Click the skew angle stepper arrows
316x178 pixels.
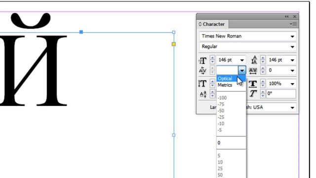coord(263,94)
